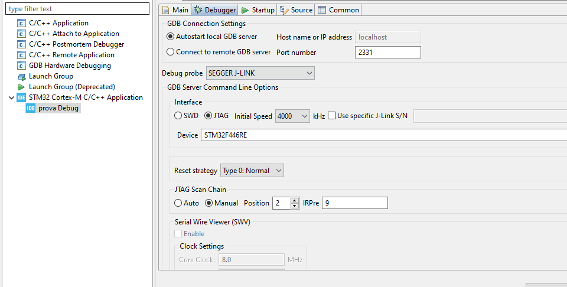Click the prova Debug IDE icon

31,108
